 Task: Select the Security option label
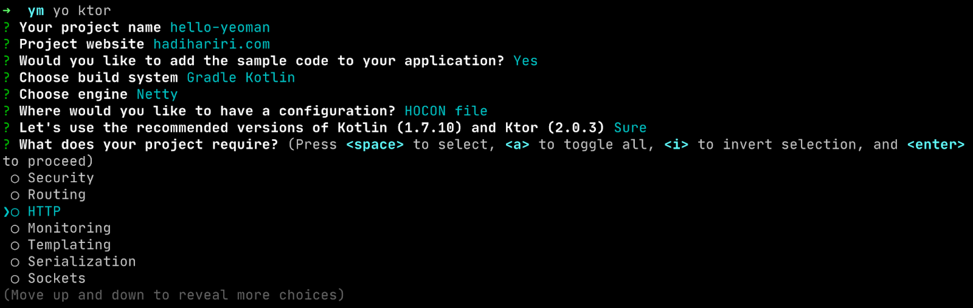tap(61, 178)
